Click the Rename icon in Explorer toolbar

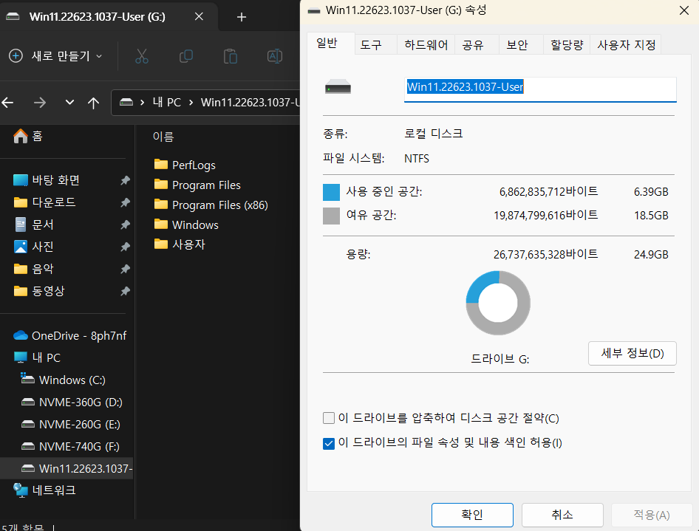[x=275, y=56]
